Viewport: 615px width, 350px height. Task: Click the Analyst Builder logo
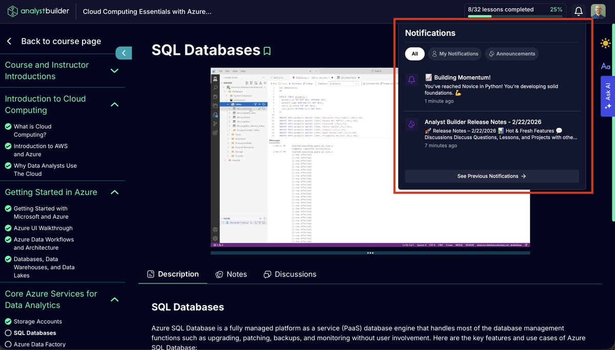click(x=38, y=11)
